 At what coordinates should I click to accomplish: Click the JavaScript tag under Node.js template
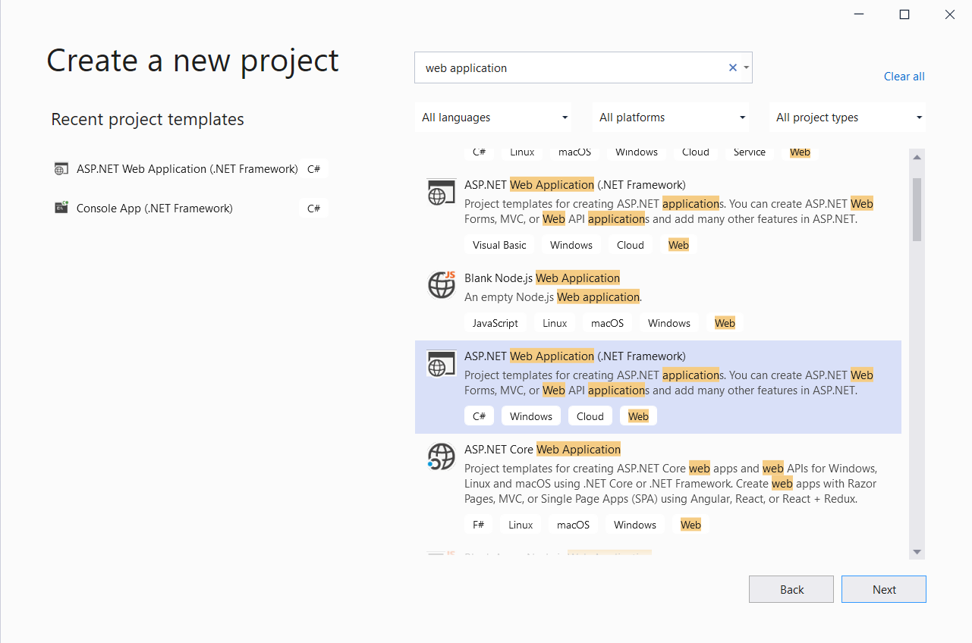[495, 323]
